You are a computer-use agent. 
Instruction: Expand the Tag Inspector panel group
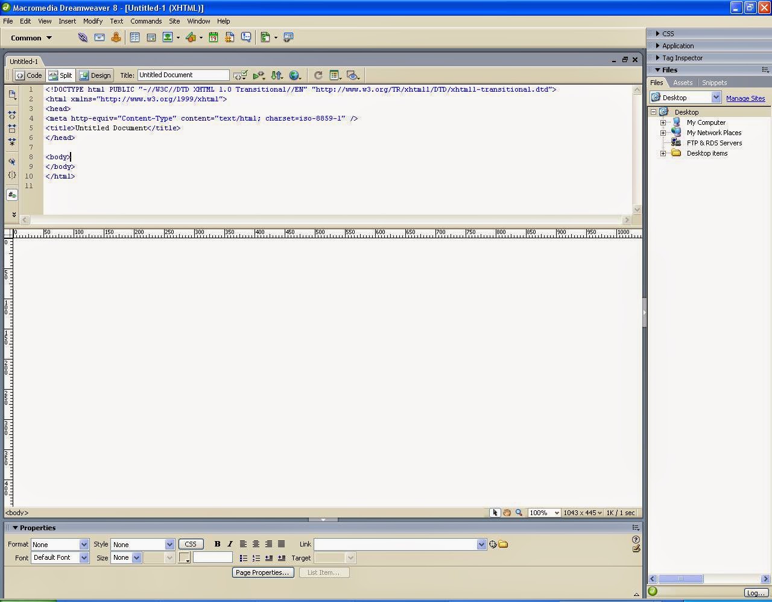pyautogui.click(x=658, y=58)
